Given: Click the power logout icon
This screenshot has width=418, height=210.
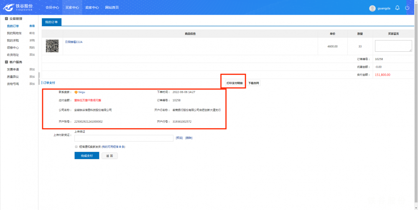Looking at the screenshot, I should 407,8.
